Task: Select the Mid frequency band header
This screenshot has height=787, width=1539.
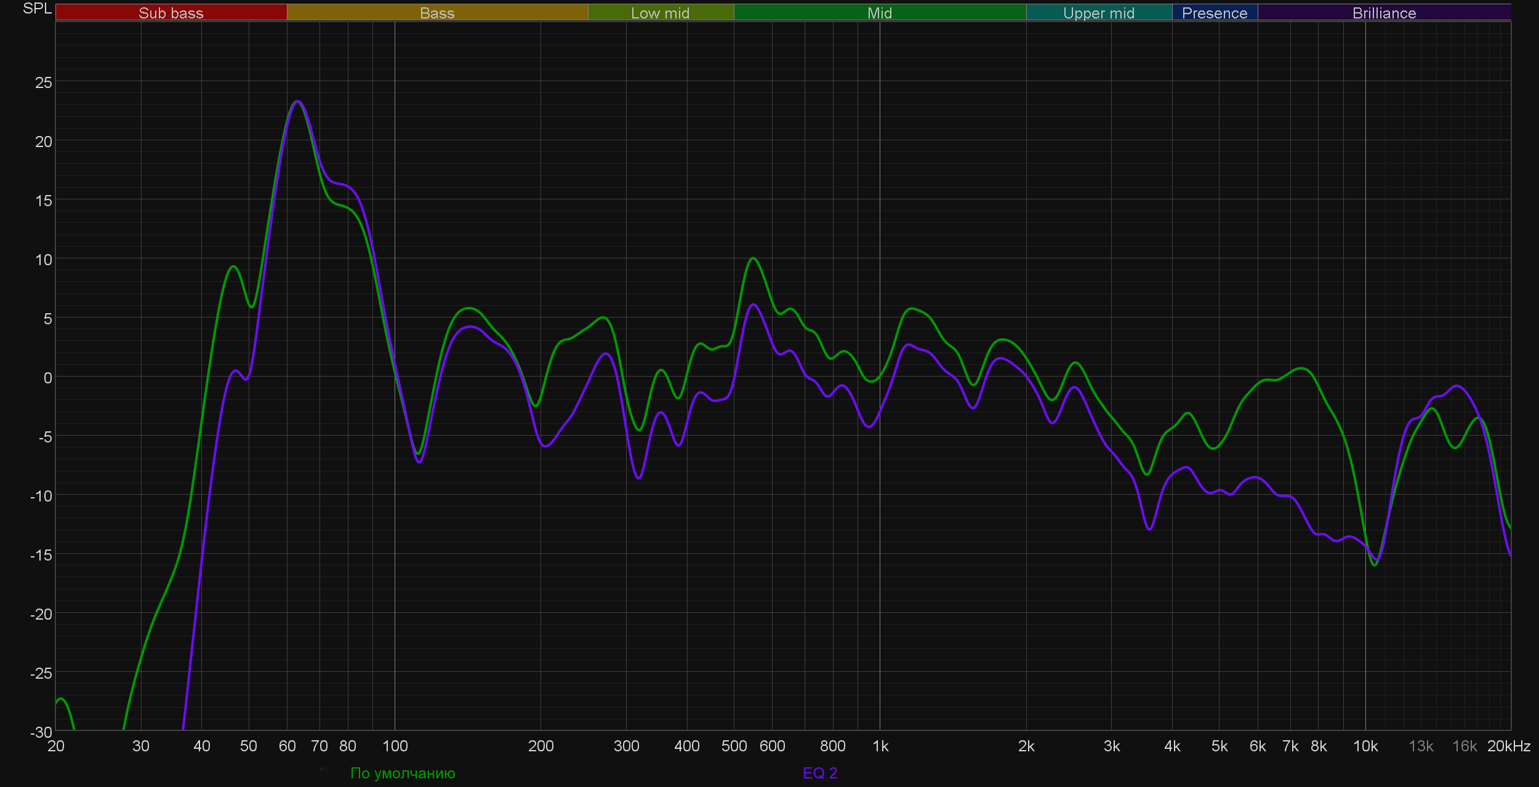Action: [879, 13]
